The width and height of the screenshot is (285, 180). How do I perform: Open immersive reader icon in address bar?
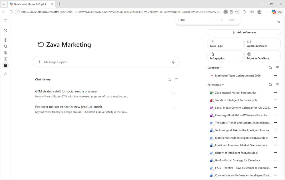[x=231, y=12]
